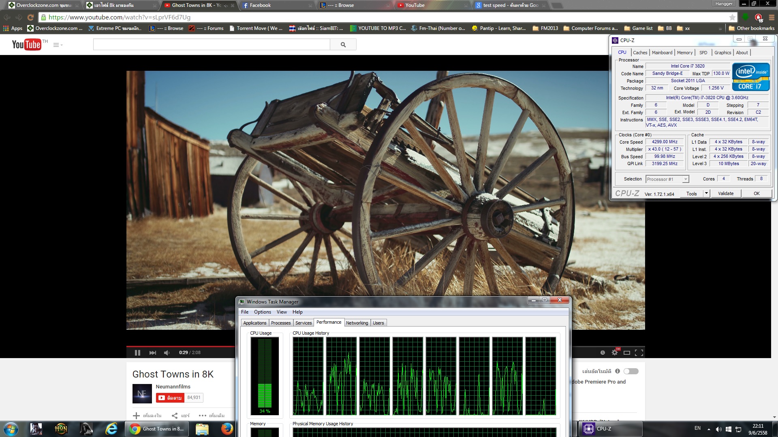Enter fullscreen mode in video player
This screenshot has height=437, width=778.
[x=639, y=353]
